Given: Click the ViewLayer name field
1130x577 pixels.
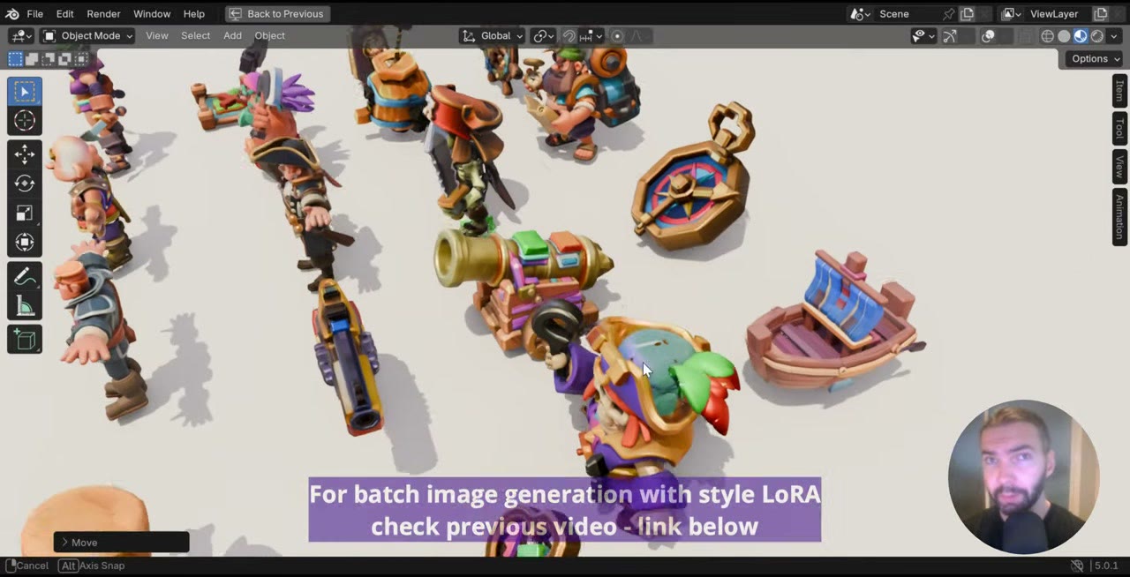Looking at the screenshot, I should (1057, 14).
